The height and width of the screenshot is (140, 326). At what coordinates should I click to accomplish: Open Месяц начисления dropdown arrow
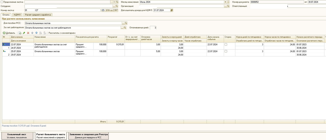[x=225, y=2]
